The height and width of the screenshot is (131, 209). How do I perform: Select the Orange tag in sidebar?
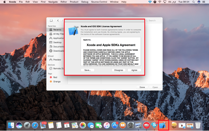(x=56, y=82)
